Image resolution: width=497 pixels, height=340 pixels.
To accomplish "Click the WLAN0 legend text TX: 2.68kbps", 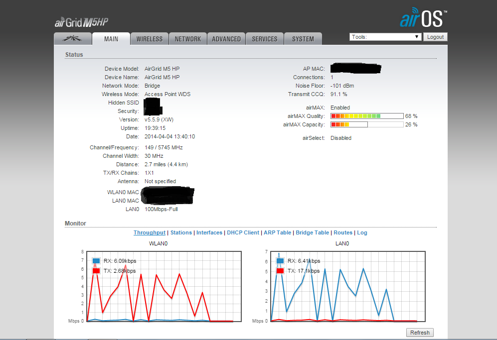I will [120, 271].
